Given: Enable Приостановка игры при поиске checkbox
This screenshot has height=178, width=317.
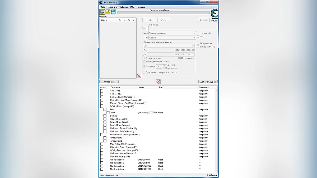Looking at the screenshot, I should (x=144, y=72).
